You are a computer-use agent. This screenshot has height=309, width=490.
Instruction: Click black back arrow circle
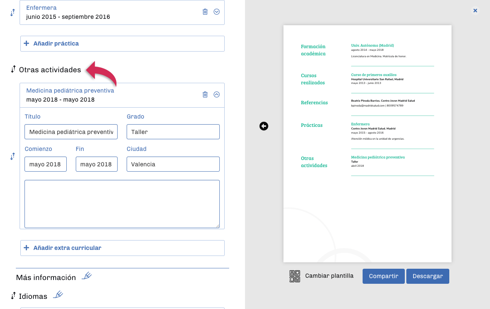[264, 126]
